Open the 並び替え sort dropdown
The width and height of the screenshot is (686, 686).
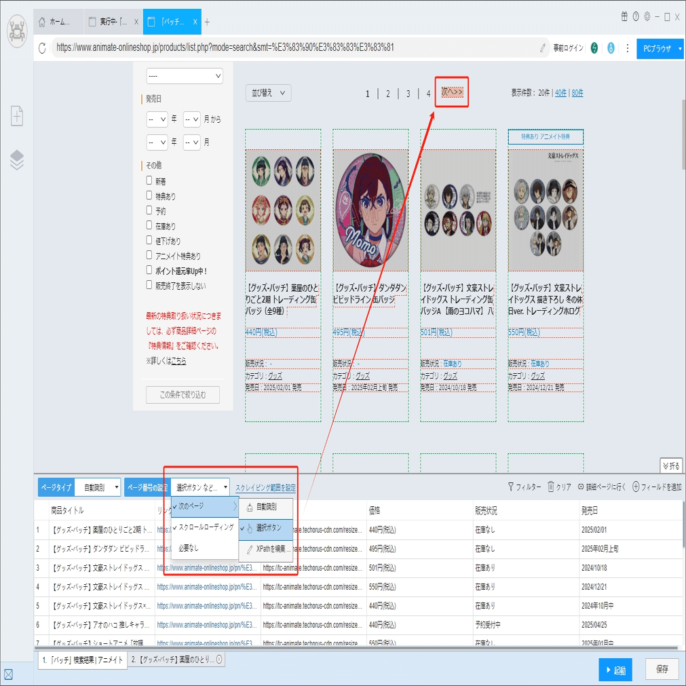268,93
